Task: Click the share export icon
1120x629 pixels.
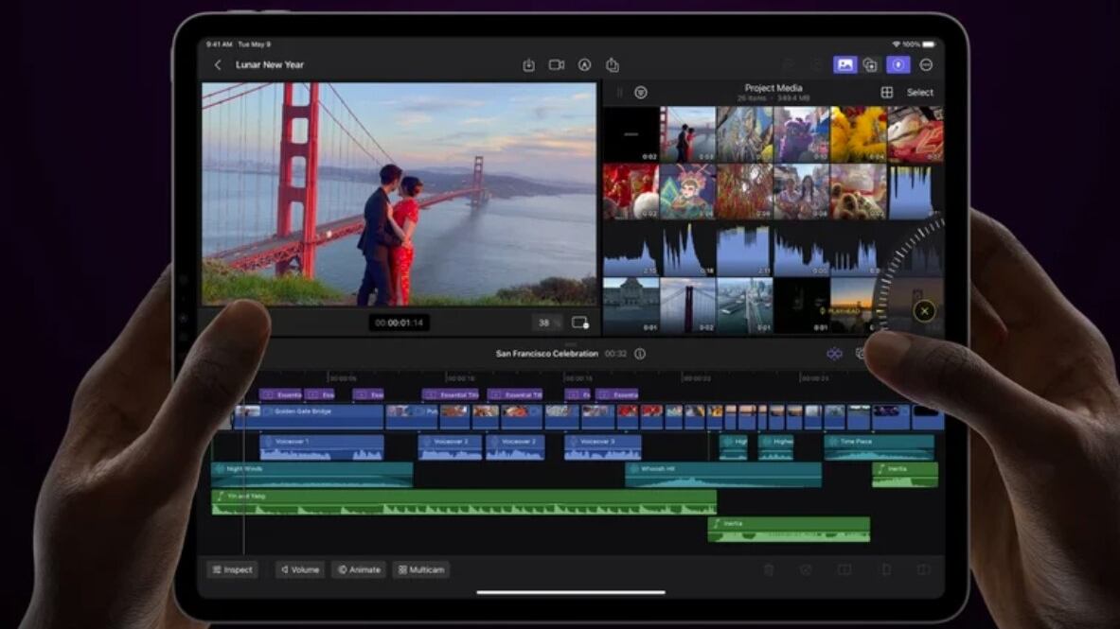Action: (613, 64)
